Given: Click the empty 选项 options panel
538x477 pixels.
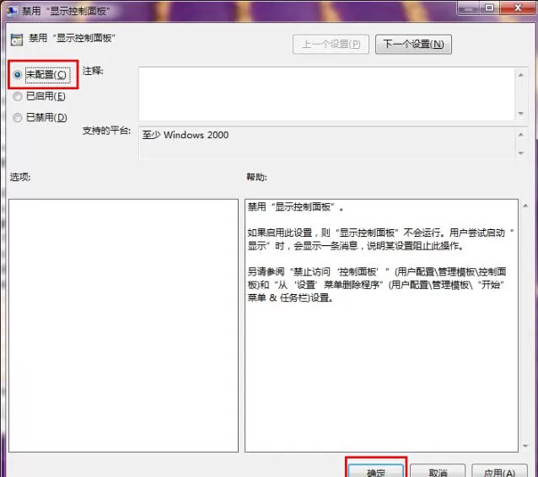Looking at the screenshot, I should (x=123, y=325).
